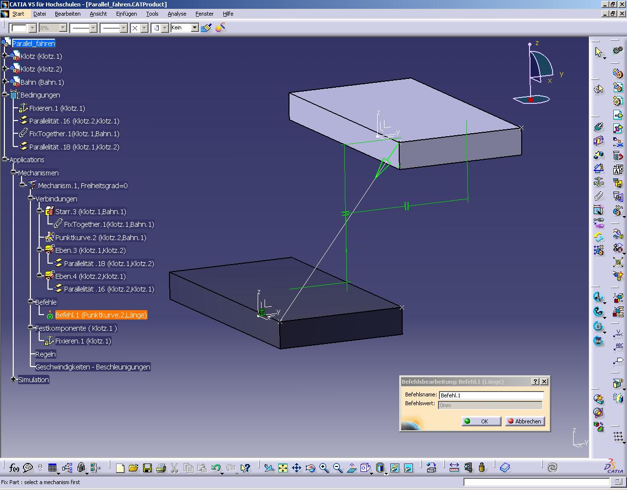Open the point symbol dropdown
The height and width of the screenshot is (490, 627).
pyautogui.click(x=145, y=28)
